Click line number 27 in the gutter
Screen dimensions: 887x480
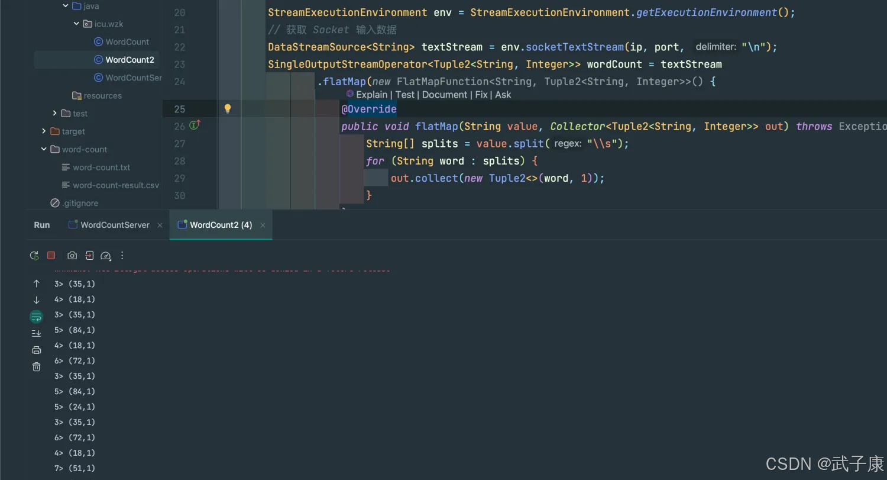(180, 143)
